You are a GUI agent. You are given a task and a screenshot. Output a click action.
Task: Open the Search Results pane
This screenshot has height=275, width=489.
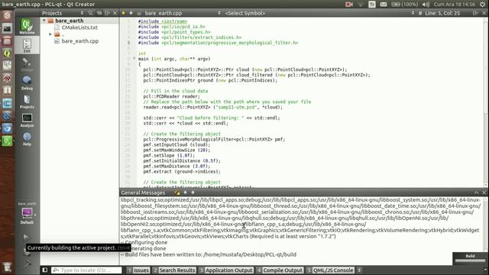click(x=174, y=270)
